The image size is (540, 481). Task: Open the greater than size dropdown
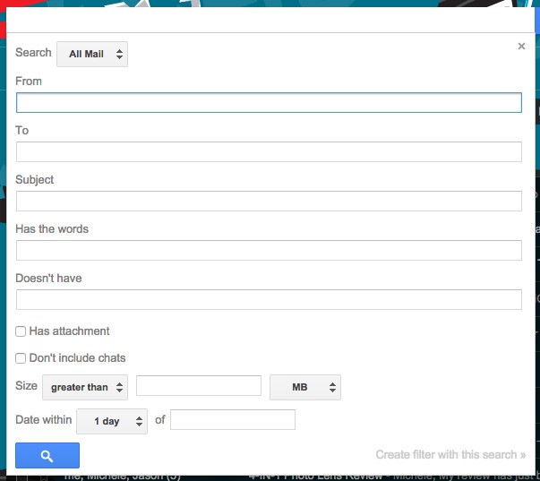click(x=85, y=387)
